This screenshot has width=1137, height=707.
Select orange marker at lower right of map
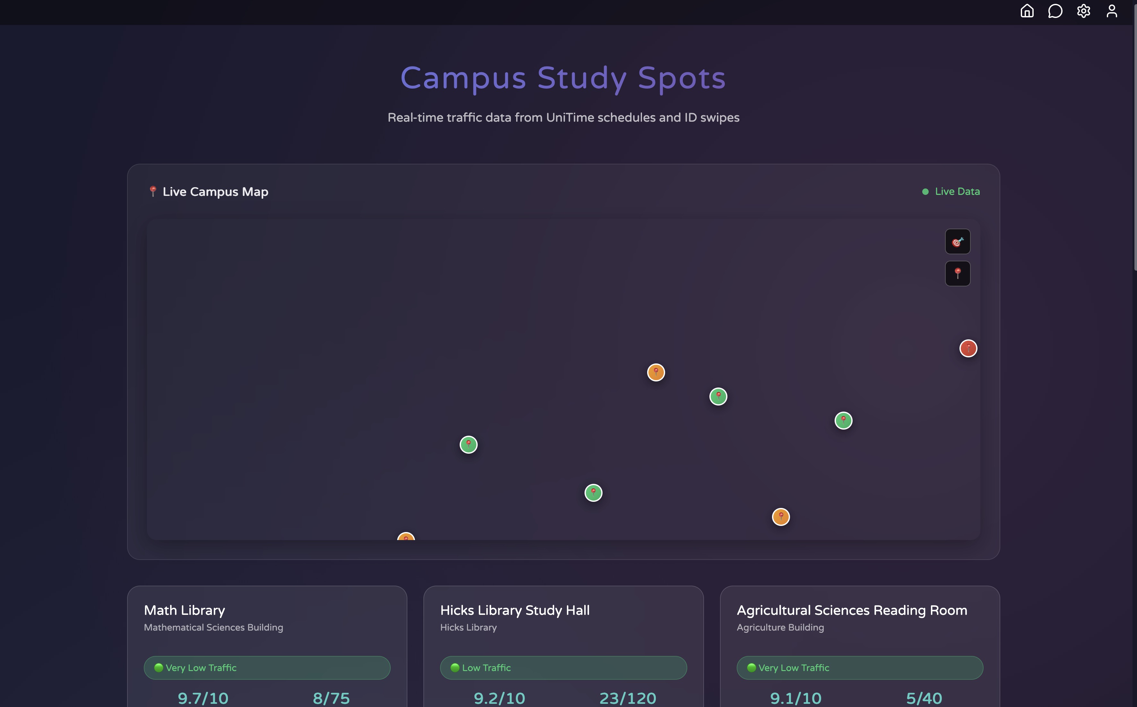pos(780,517)
